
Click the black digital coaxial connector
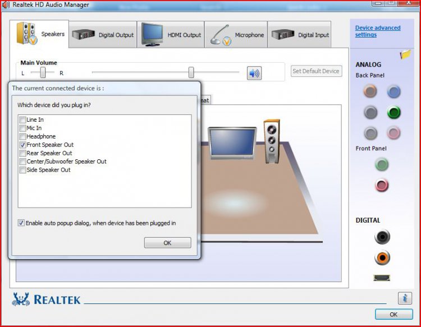(x=382, y=237)
